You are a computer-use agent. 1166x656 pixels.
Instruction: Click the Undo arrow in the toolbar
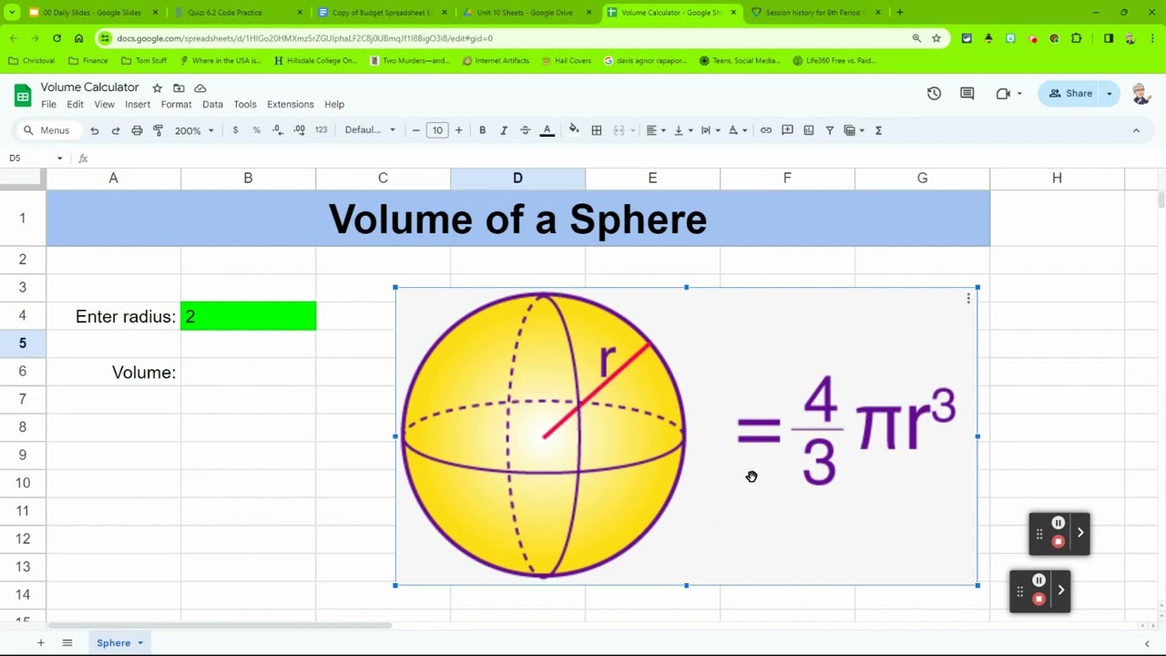tap(94, 130)
